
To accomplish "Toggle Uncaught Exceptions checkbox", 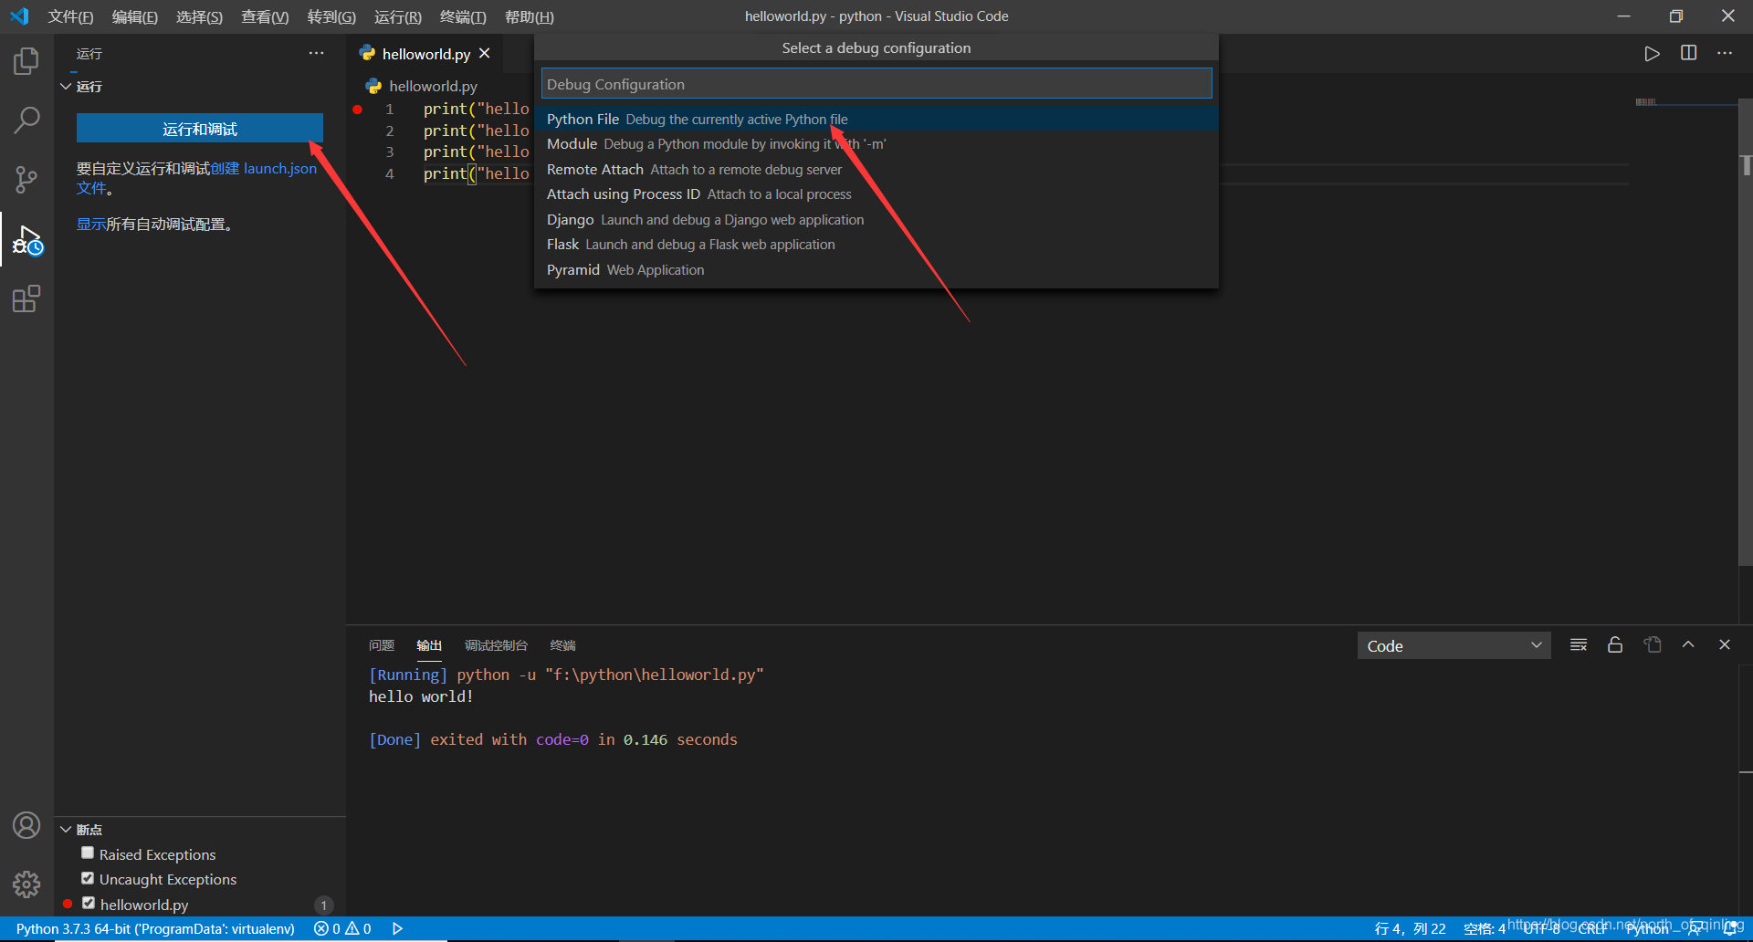I will [88, 878].
